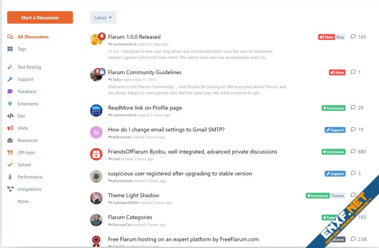Click Extensions tag on ReadMore link row
The height and width of the screenshot is (248, 379).
point(334,108)
